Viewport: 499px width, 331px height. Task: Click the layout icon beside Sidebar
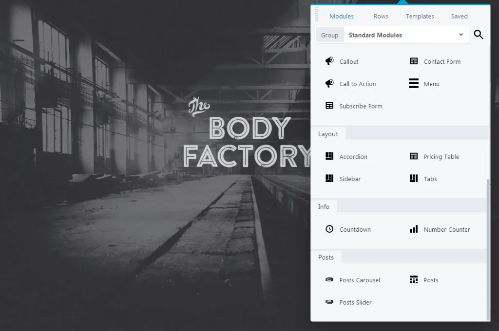[x=329, y=178]
